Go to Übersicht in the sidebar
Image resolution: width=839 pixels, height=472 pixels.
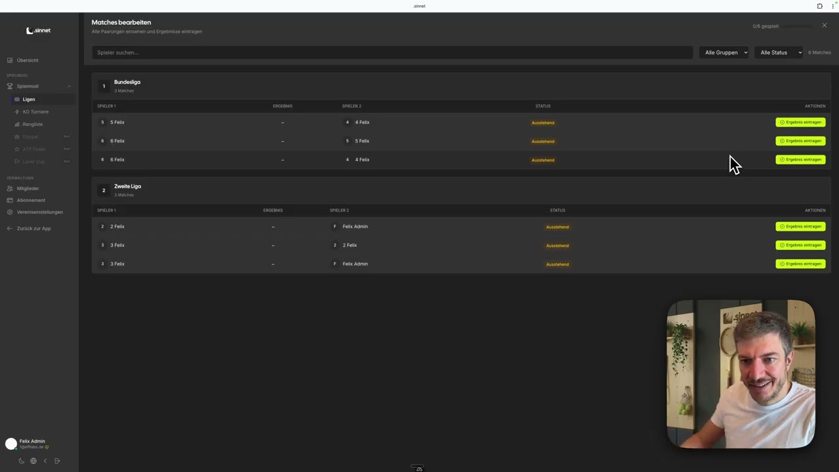[28, 60]
